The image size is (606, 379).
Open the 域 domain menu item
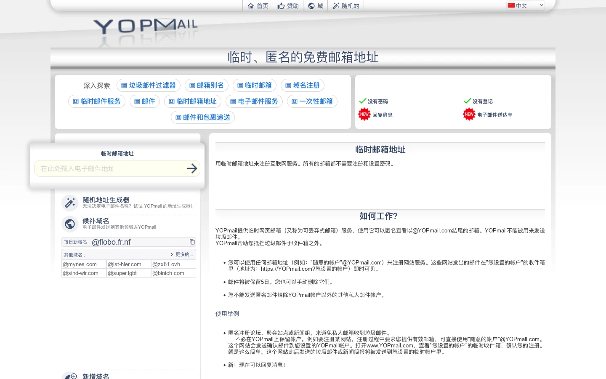click(315, 6)
